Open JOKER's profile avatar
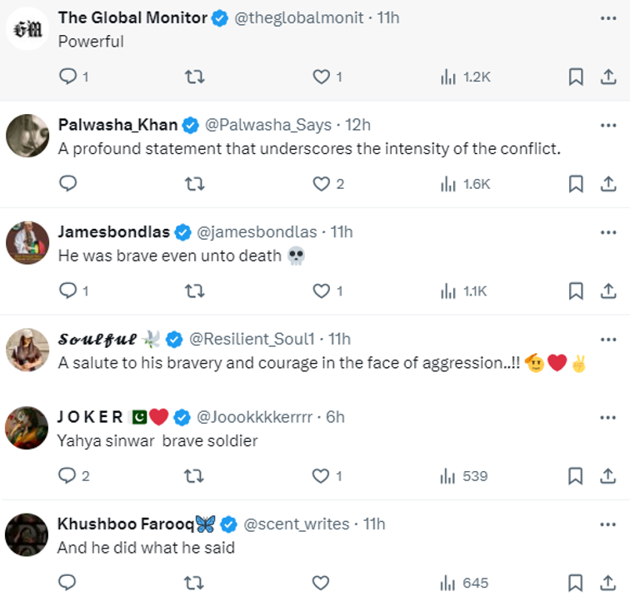This screenshot has height=596, width=630. [x=27, y=429]
